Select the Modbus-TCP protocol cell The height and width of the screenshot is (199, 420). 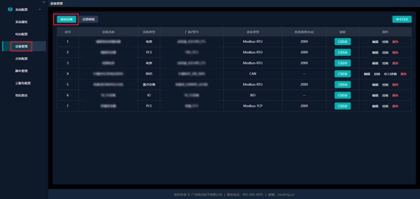pyautogui.click(x=253, y=106)
